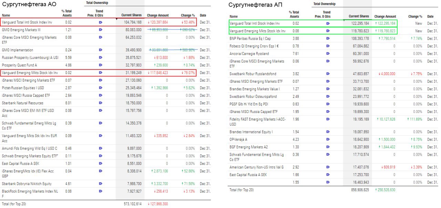The image size is (441, 208).
Task: Click iShares MSCI Emerging Markets ETF name in АП table
Action: pos(256,81)
